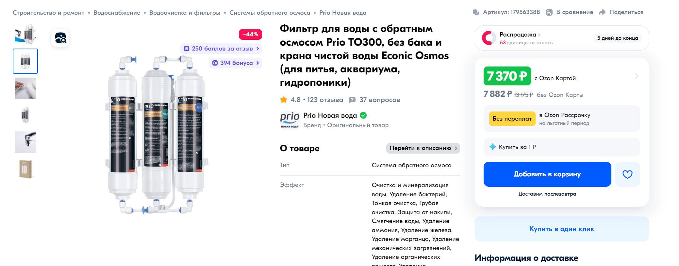Select the faucet photo thumbnail
Image resolution: width=679 pixels, height=266 pixels.
(25, 142)
